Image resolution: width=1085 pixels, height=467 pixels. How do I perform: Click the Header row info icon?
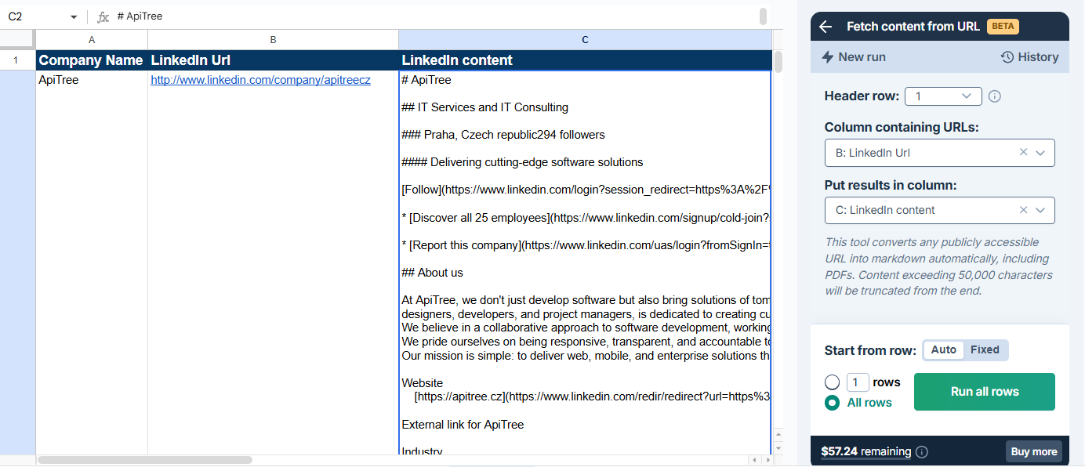[x=995, y=96]
